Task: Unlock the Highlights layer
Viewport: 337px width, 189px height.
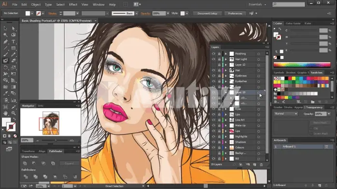Action: click(x=219, y=136)
